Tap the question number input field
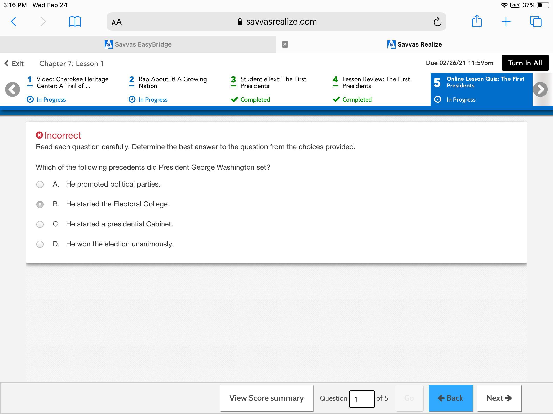The image size is (553, 414). point(361,399)
